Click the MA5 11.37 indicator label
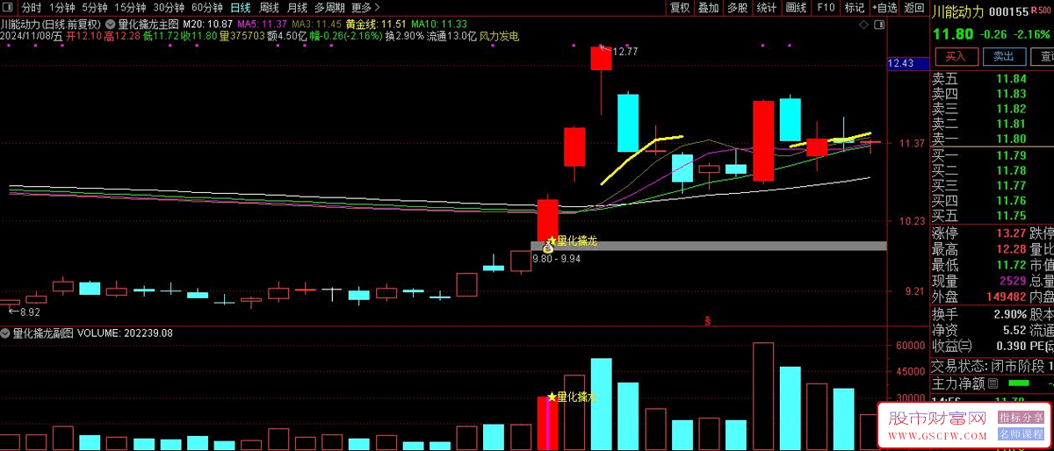The image size is (1054, 451). 263,24
